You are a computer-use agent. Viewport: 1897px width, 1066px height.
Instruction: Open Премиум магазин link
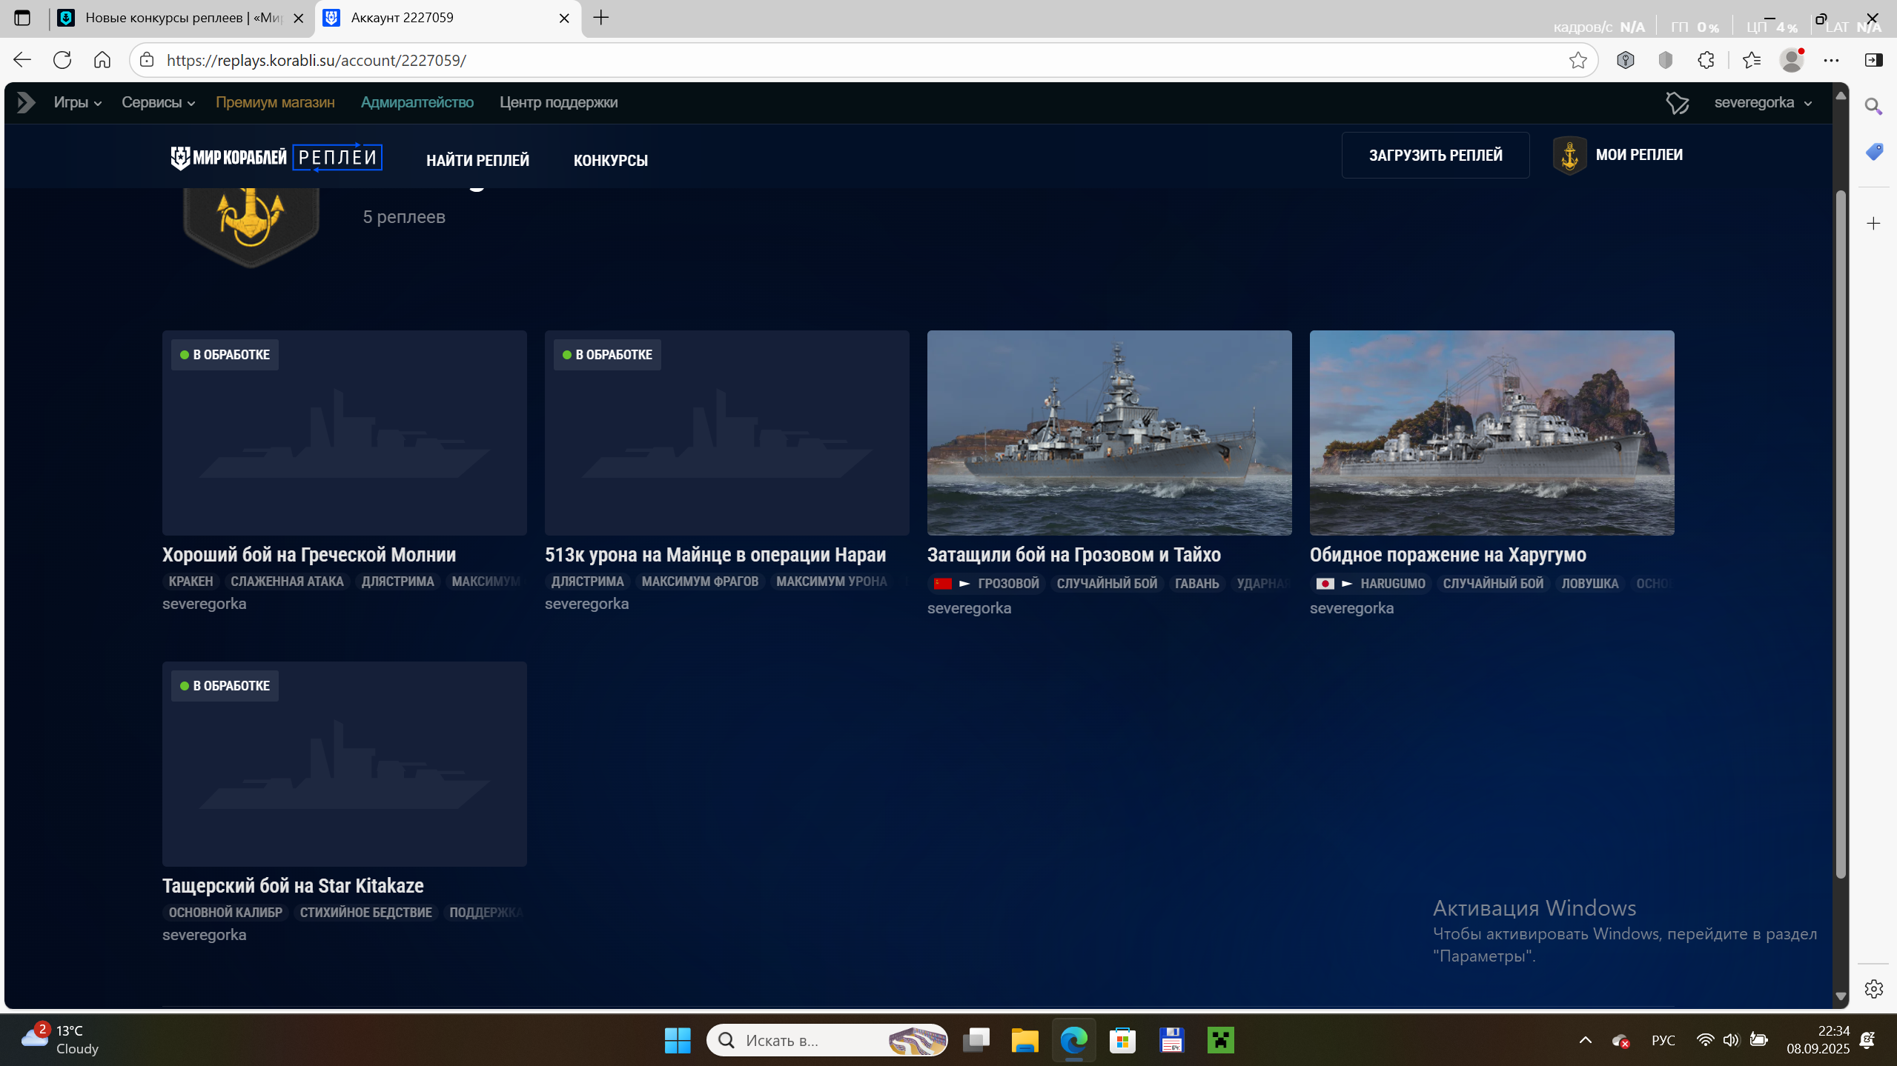275,102
